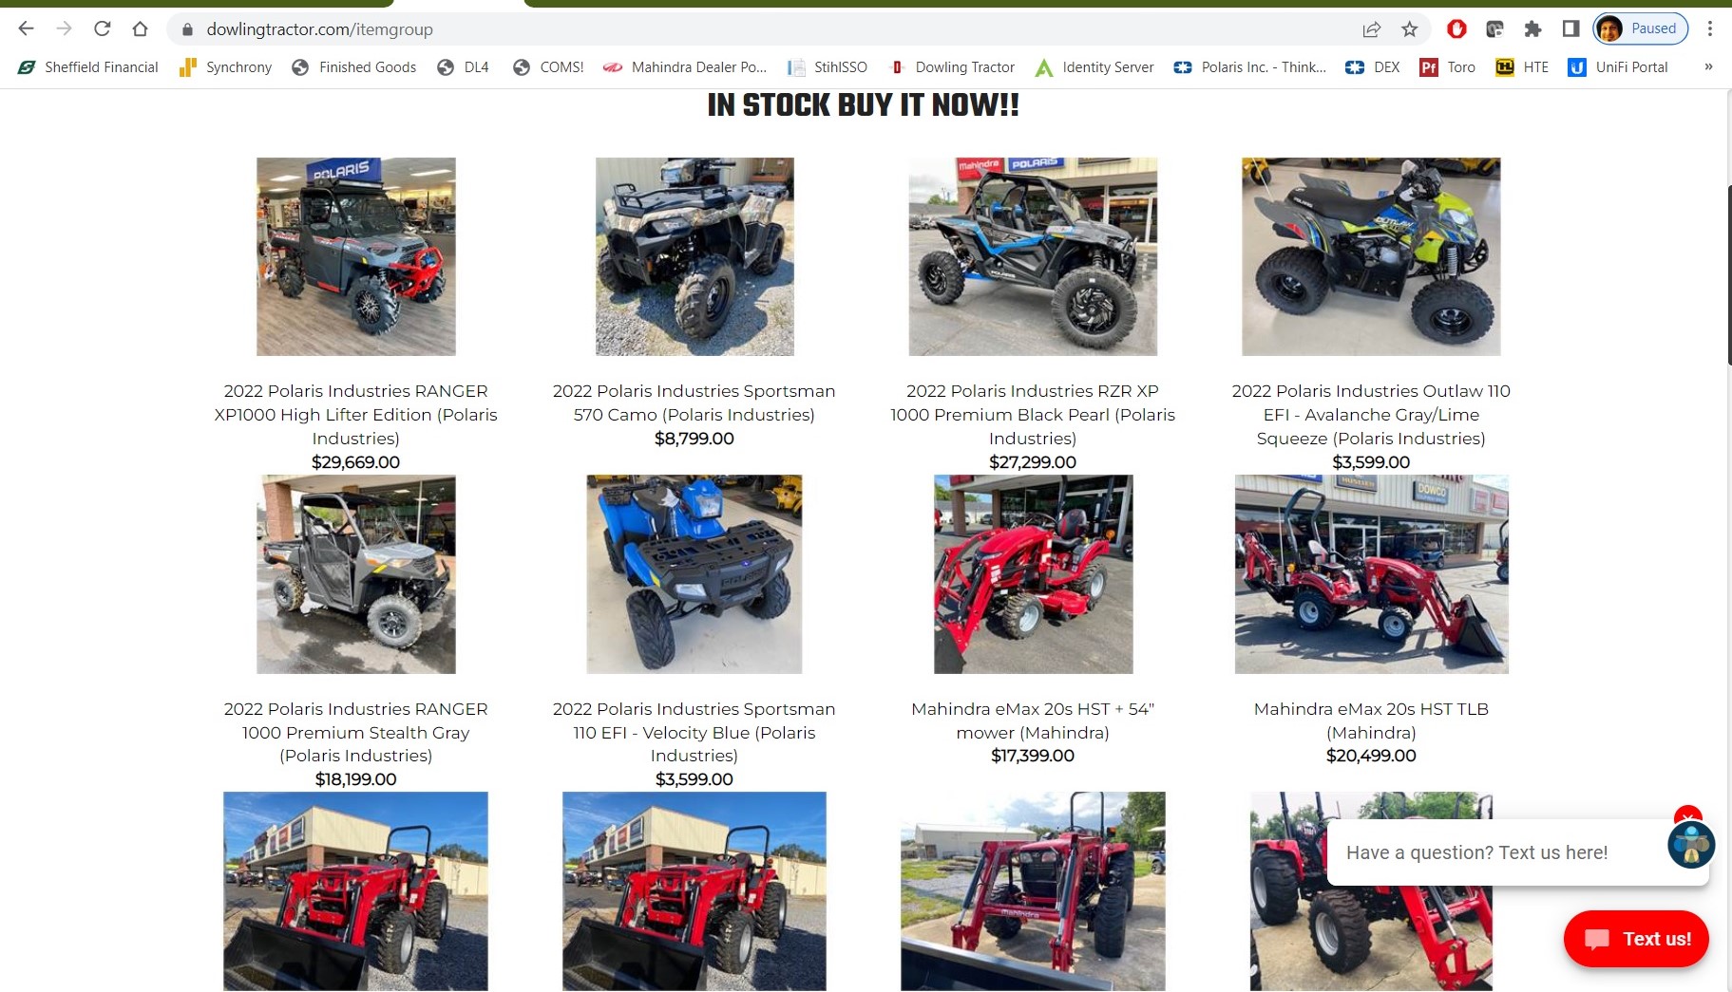Open Chrome three-dot menu
The width and height of the screenshot is (1732, 992).
click(1710, 29)
